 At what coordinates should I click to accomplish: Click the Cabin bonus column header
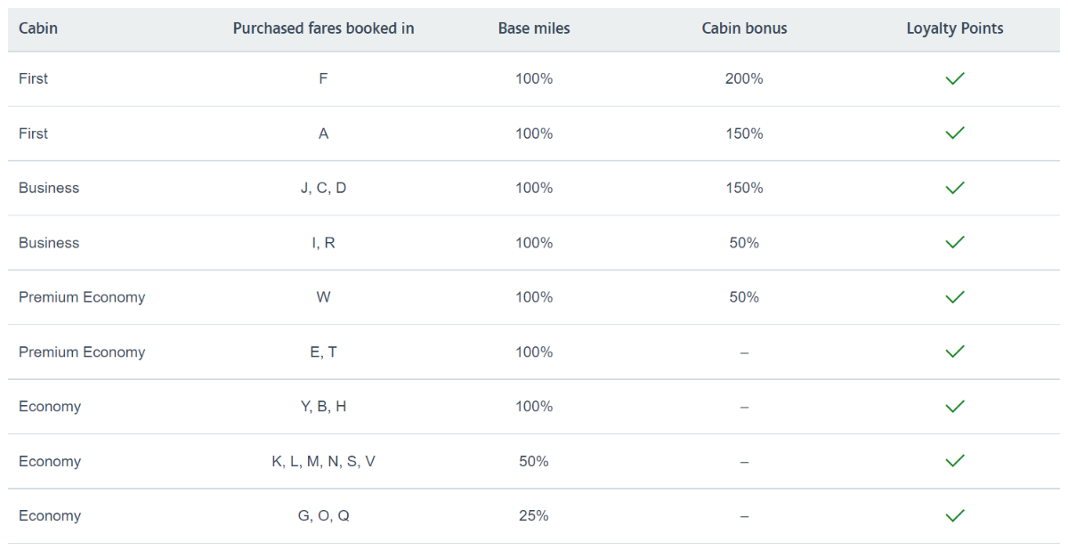[744, 28]
